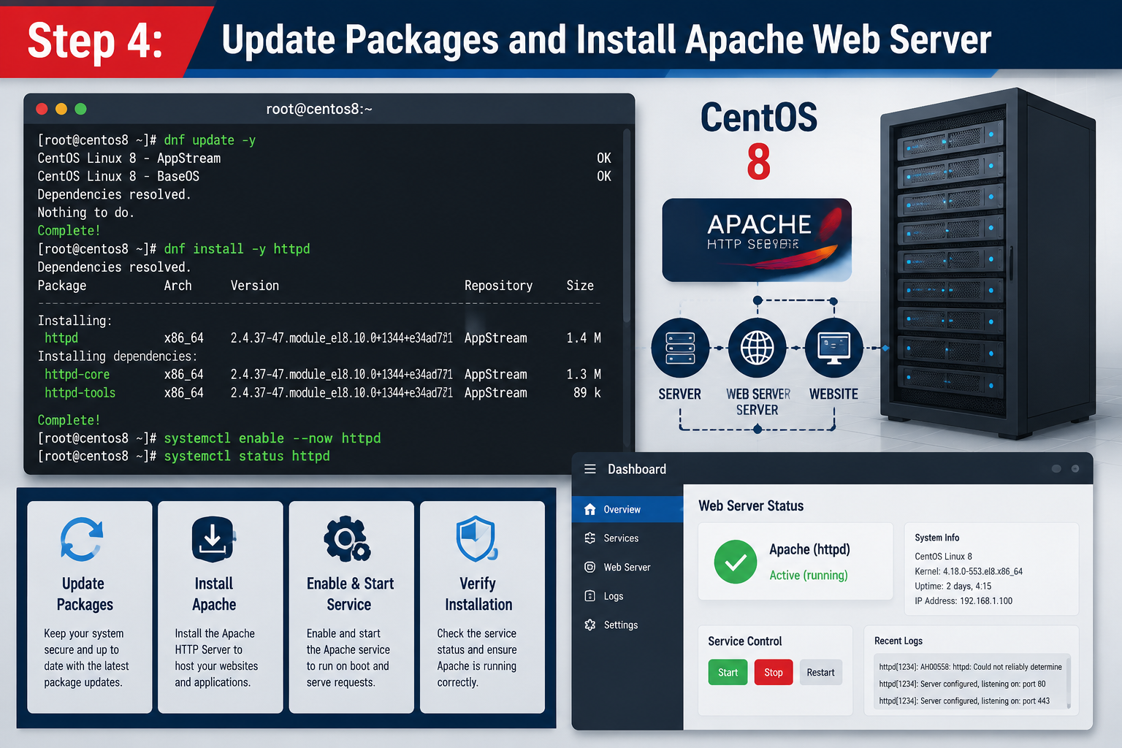Click the left gray dot in Dashboard header
Image resolution: width=1122 pixels, height=748 pixels.
tap(1056, 469)
